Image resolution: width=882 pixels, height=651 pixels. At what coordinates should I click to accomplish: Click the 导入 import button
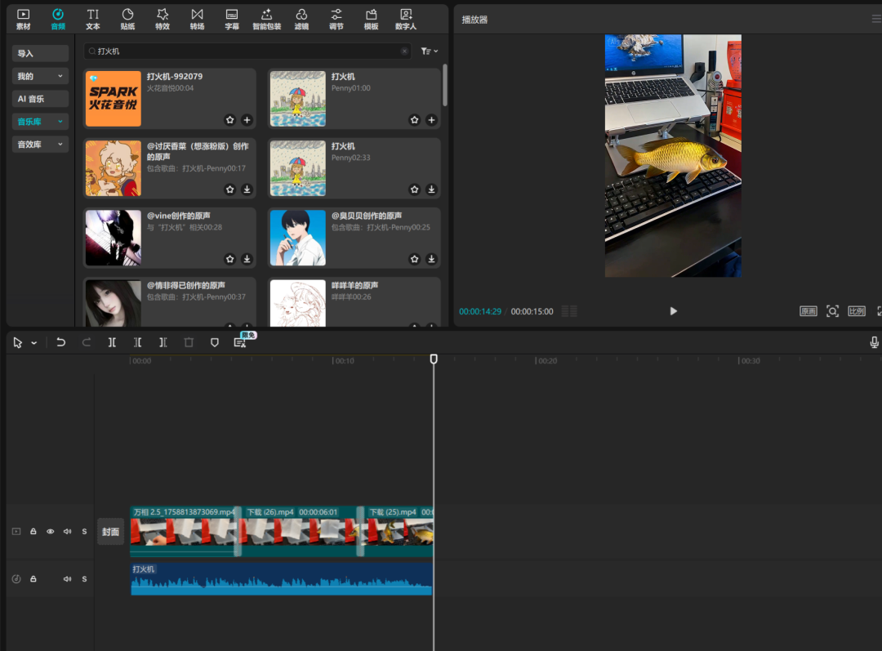pos(40,53)
